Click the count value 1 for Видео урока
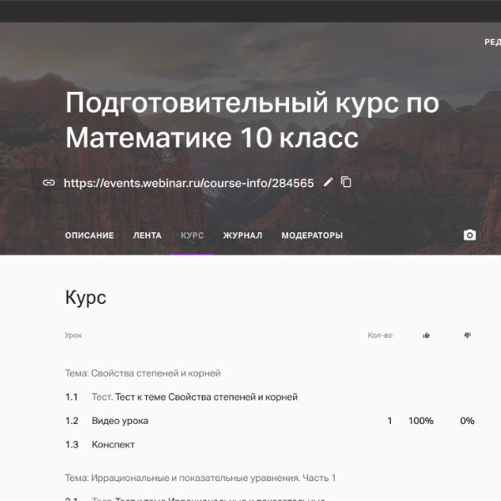This screenshot has height=501, width=501. click(389, 421)
